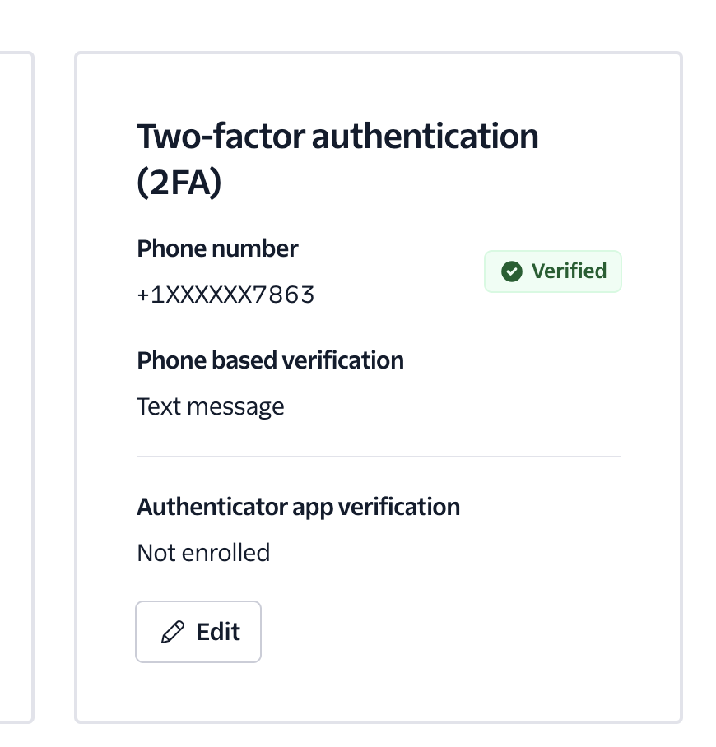716x747 pixels.
Task: Click the "(2FA)" text in the heading
Action: tap(179, 183)
